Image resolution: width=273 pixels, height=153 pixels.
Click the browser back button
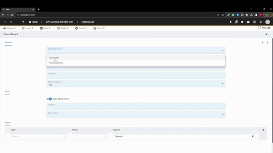[3, 15]
